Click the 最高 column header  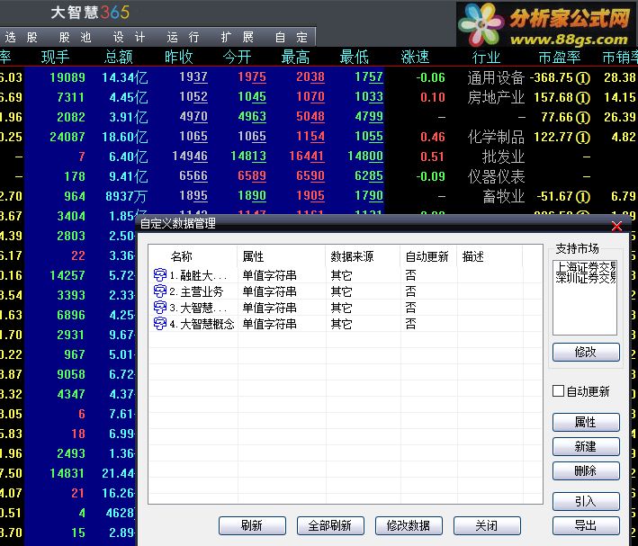pos(295,57)
